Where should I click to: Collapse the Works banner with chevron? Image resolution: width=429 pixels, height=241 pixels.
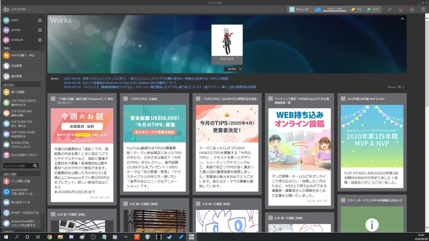click(x=402, y=19)
